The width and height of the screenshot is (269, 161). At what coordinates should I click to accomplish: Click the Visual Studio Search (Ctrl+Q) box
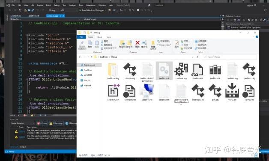tap(131, 5)
